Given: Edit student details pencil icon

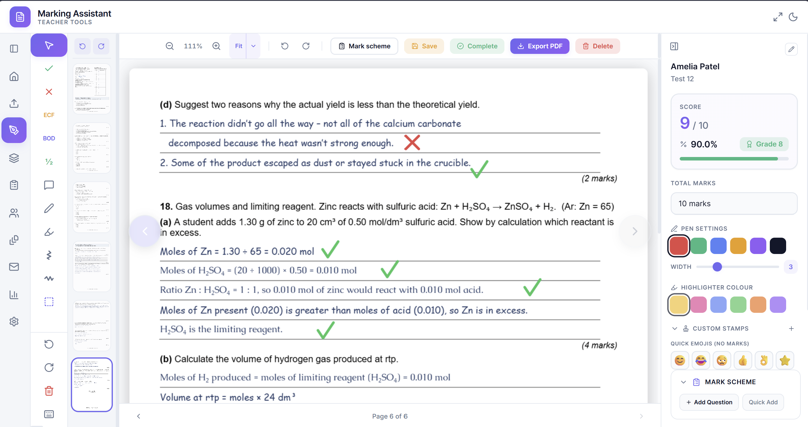Looking at the screenshot, I should click(x=791, y=49).
